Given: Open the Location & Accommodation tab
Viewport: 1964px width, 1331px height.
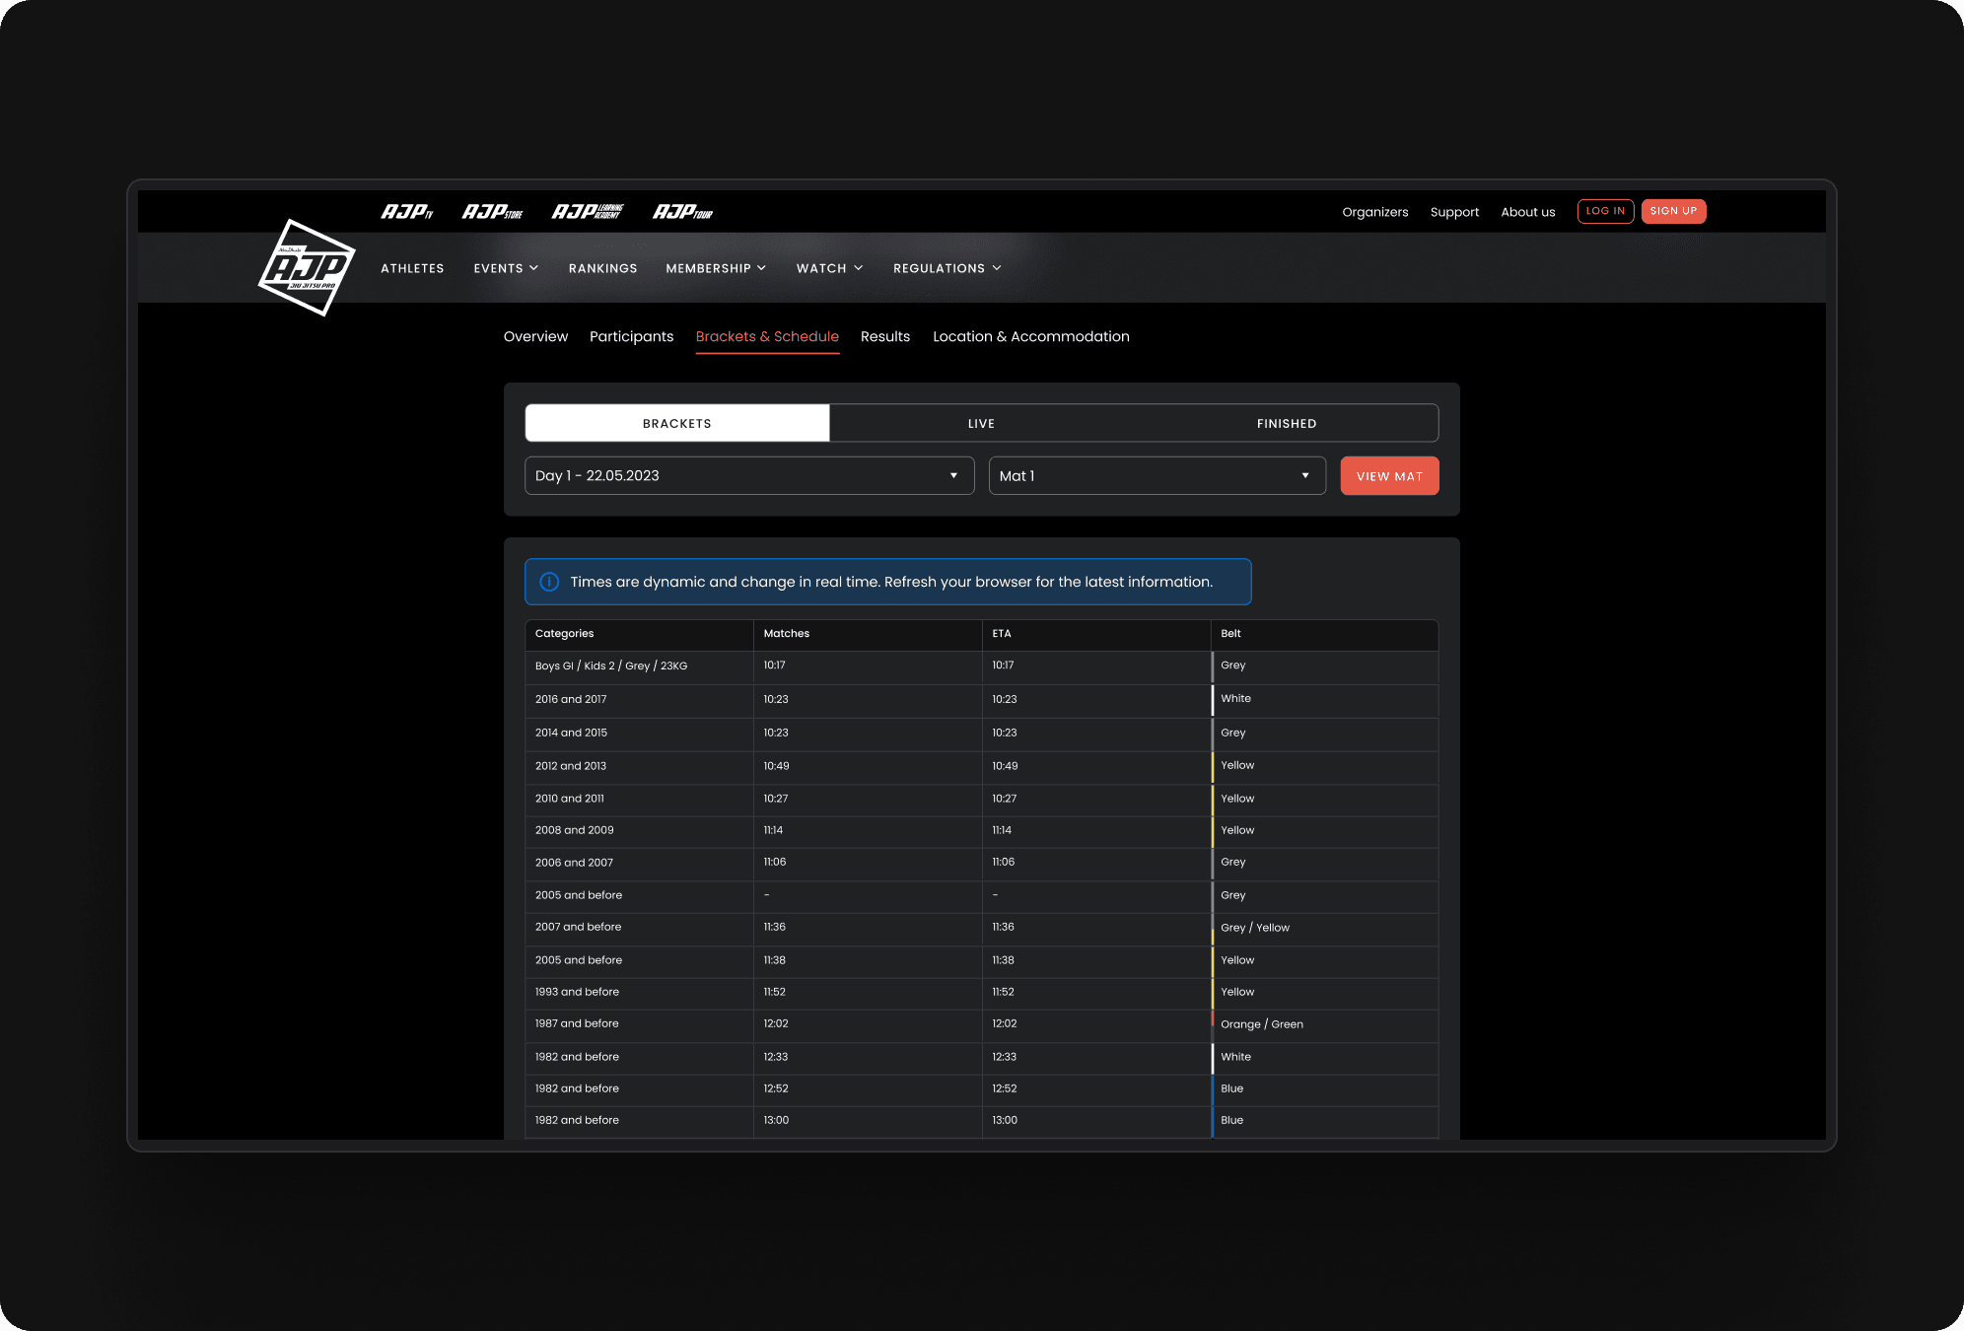Looking at the screenshot, I should pos(1030,336).
